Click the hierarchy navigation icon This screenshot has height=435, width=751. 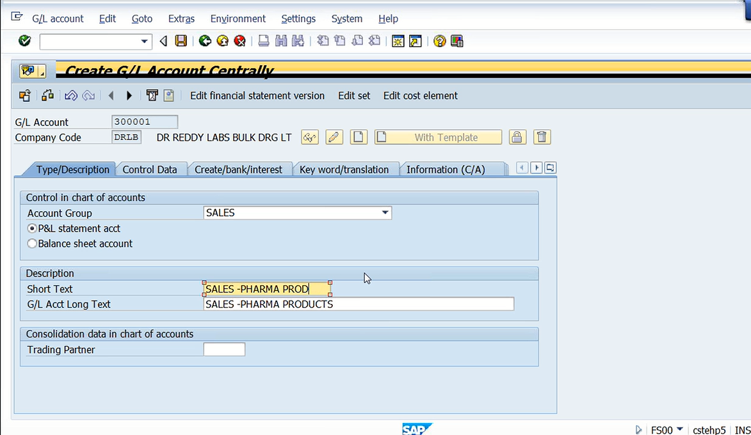47,96
